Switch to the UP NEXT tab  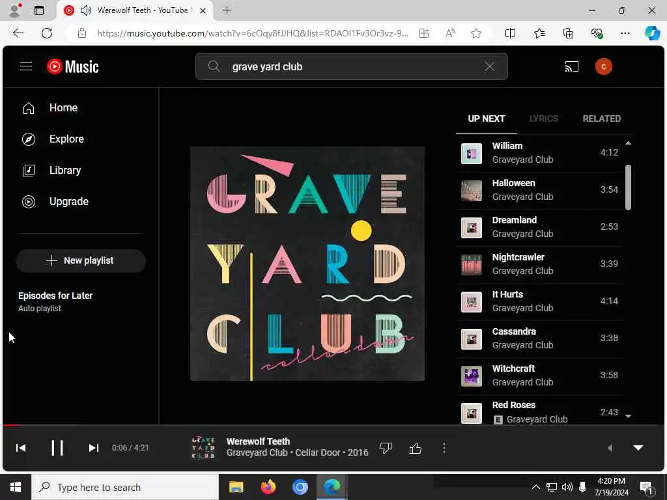point(486,118)
